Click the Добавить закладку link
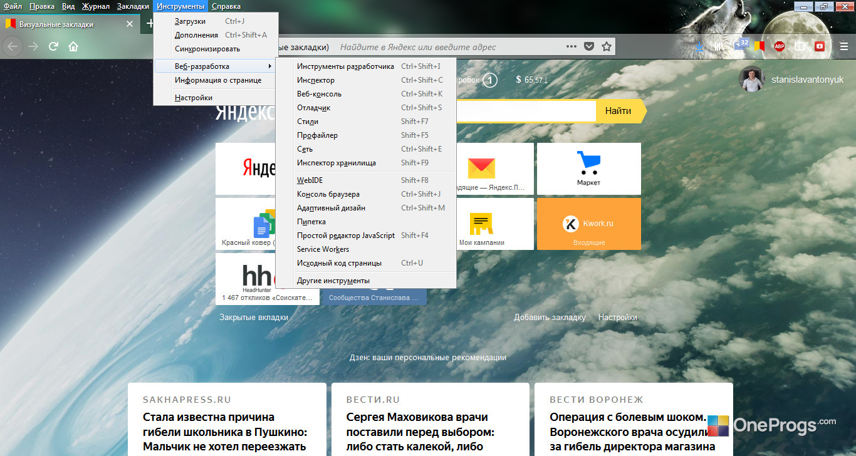 [x=550, y=318]
